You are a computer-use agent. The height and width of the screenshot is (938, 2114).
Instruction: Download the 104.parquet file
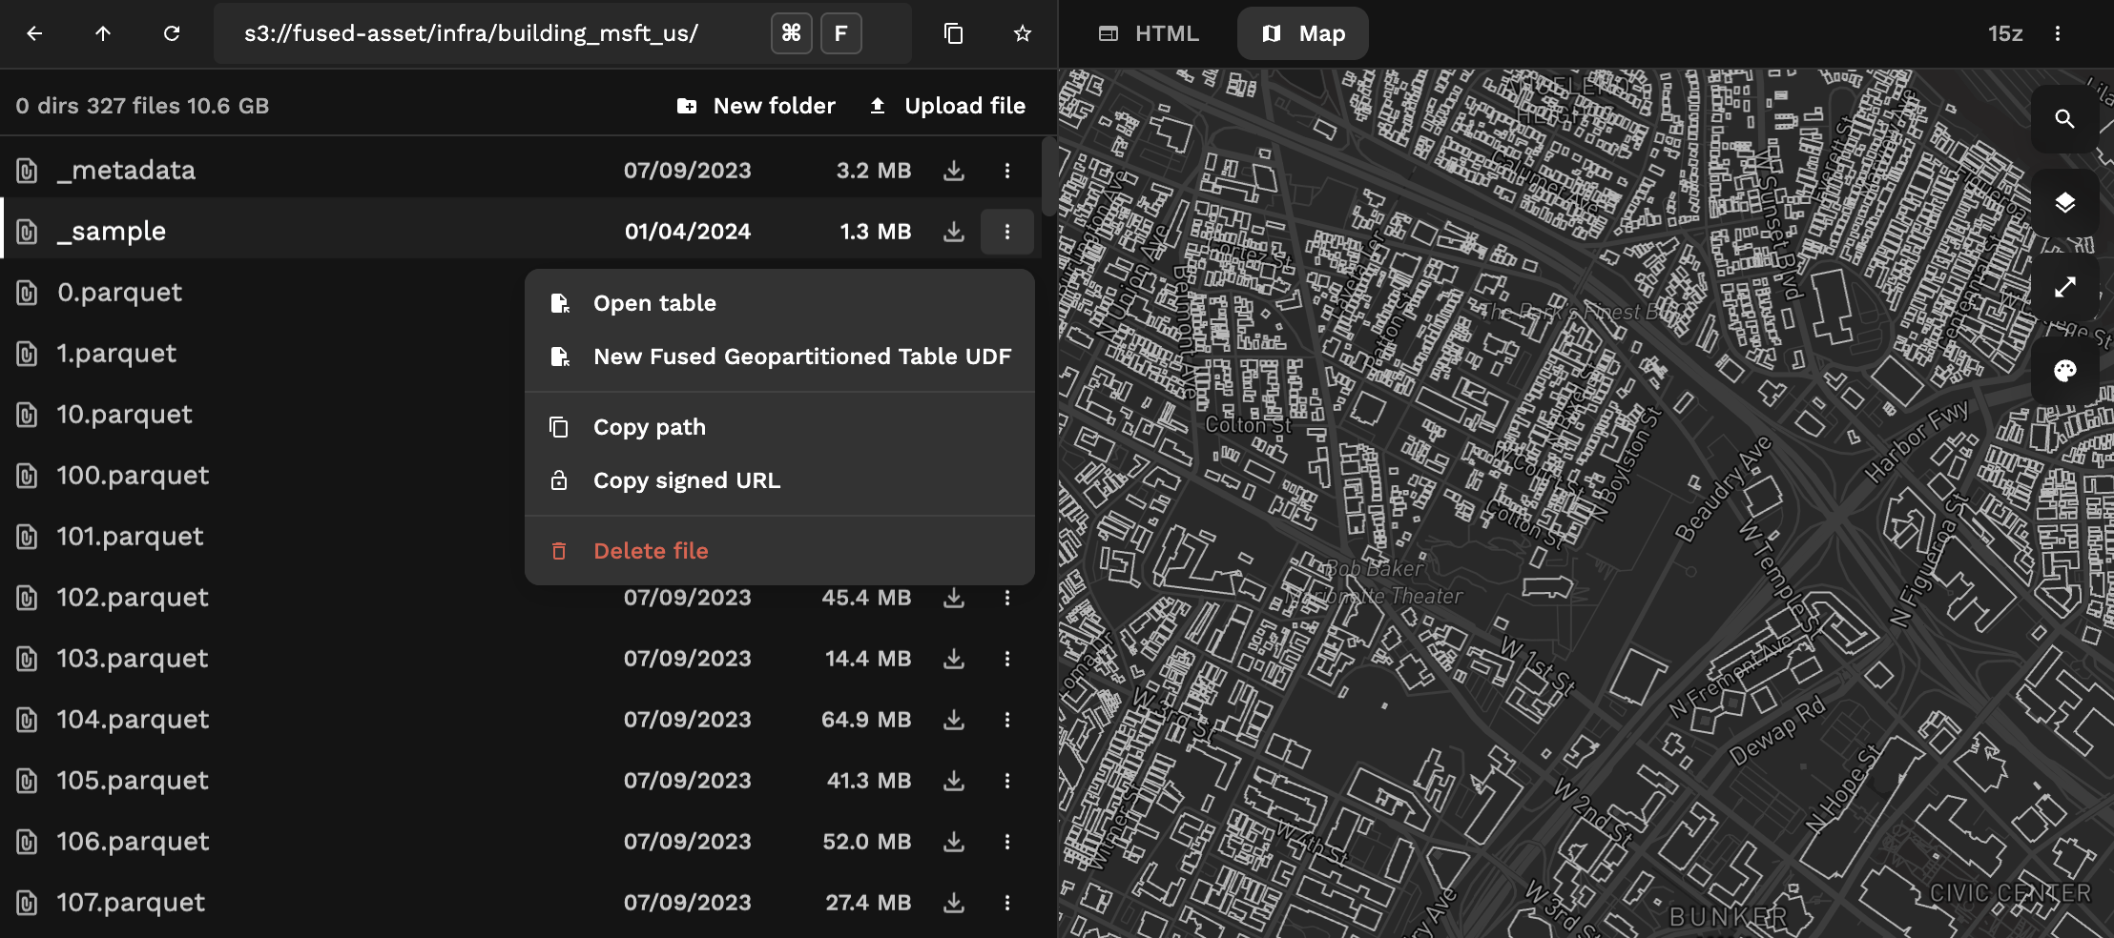[953, 720]
